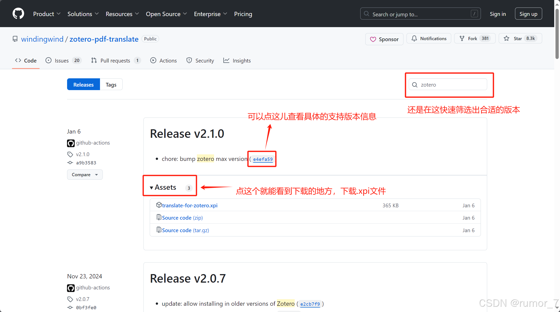Click the Notifications bell icon
This screenshot has height=312, width=560.
point(414,38)
